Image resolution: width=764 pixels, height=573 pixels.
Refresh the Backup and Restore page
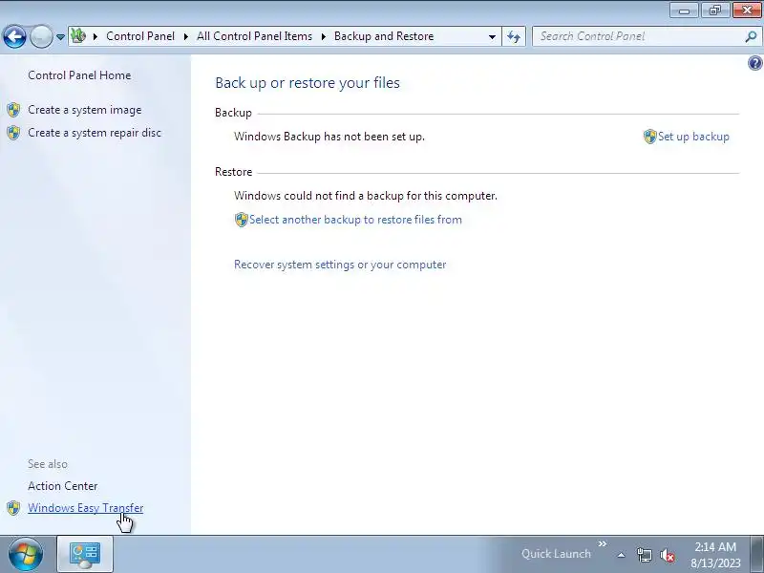(x=514, y=36)
